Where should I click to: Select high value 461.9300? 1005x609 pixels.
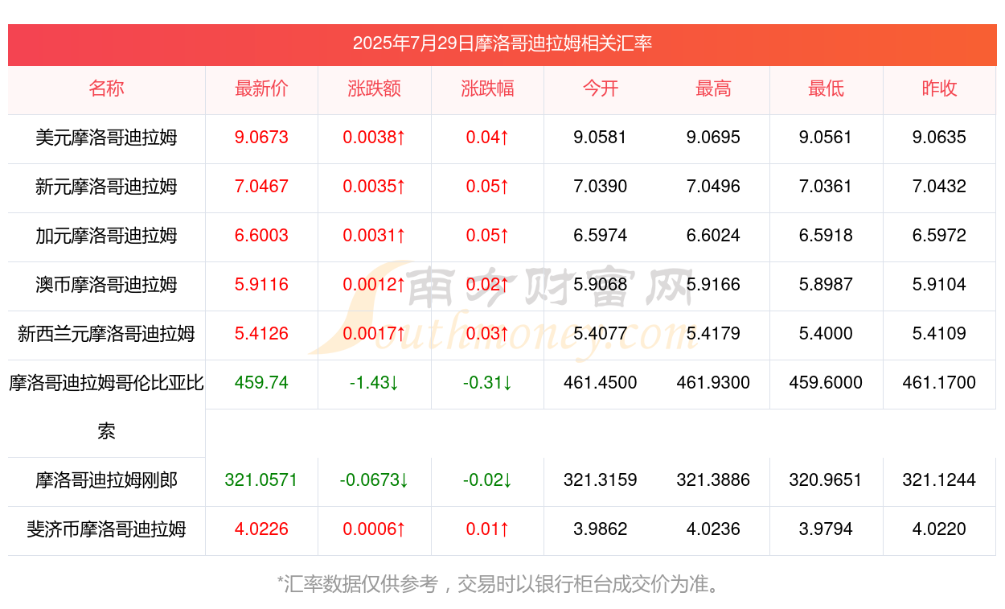(713, 383)
